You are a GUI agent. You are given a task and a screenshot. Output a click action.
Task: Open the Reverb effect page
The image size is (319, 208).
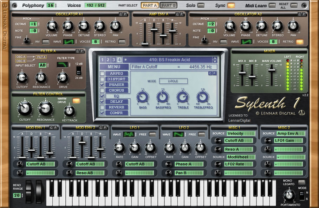click(117, 107)
